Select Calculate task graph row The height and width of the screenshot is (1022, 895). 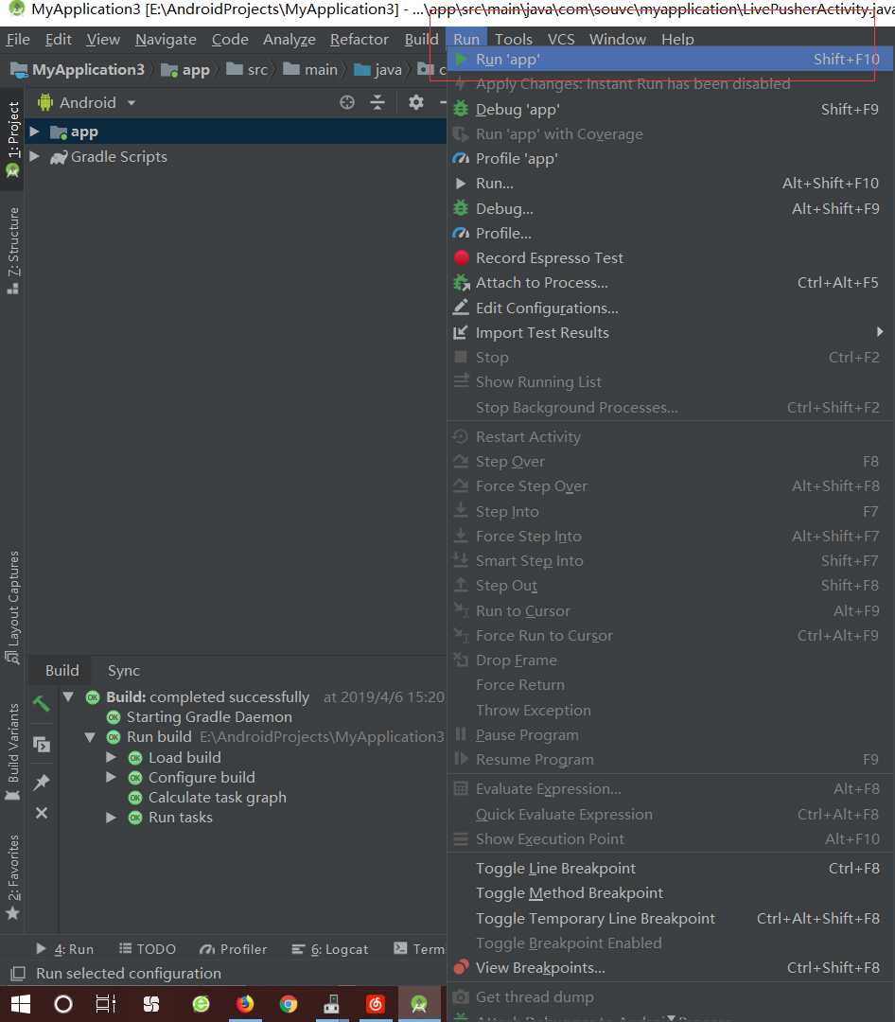[207, 798]
